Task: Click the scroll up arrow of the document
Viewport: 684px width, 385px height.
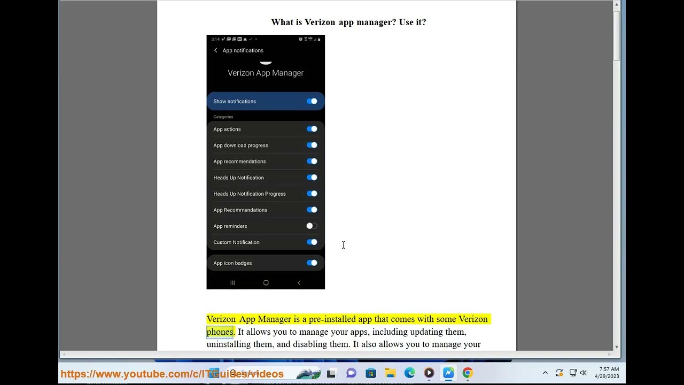Action: click(x=617, y=4)
